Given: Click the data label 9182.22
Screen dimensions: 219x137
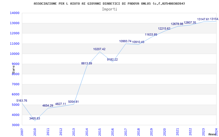Looking at the screenshot, I should (113, 59).
